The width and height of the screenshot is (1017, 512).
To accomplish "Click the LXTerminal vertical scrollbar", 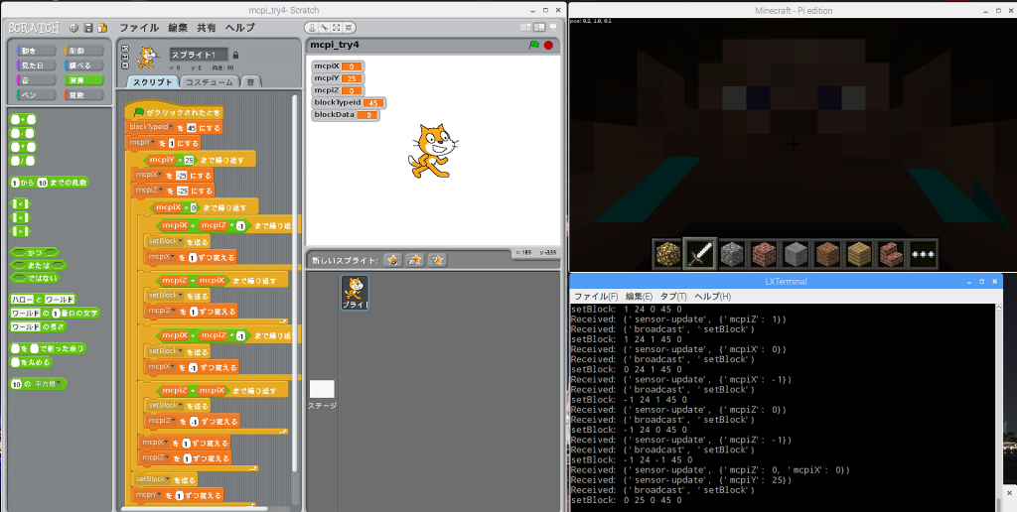I will pyautogui.click(x=997, y=407).
